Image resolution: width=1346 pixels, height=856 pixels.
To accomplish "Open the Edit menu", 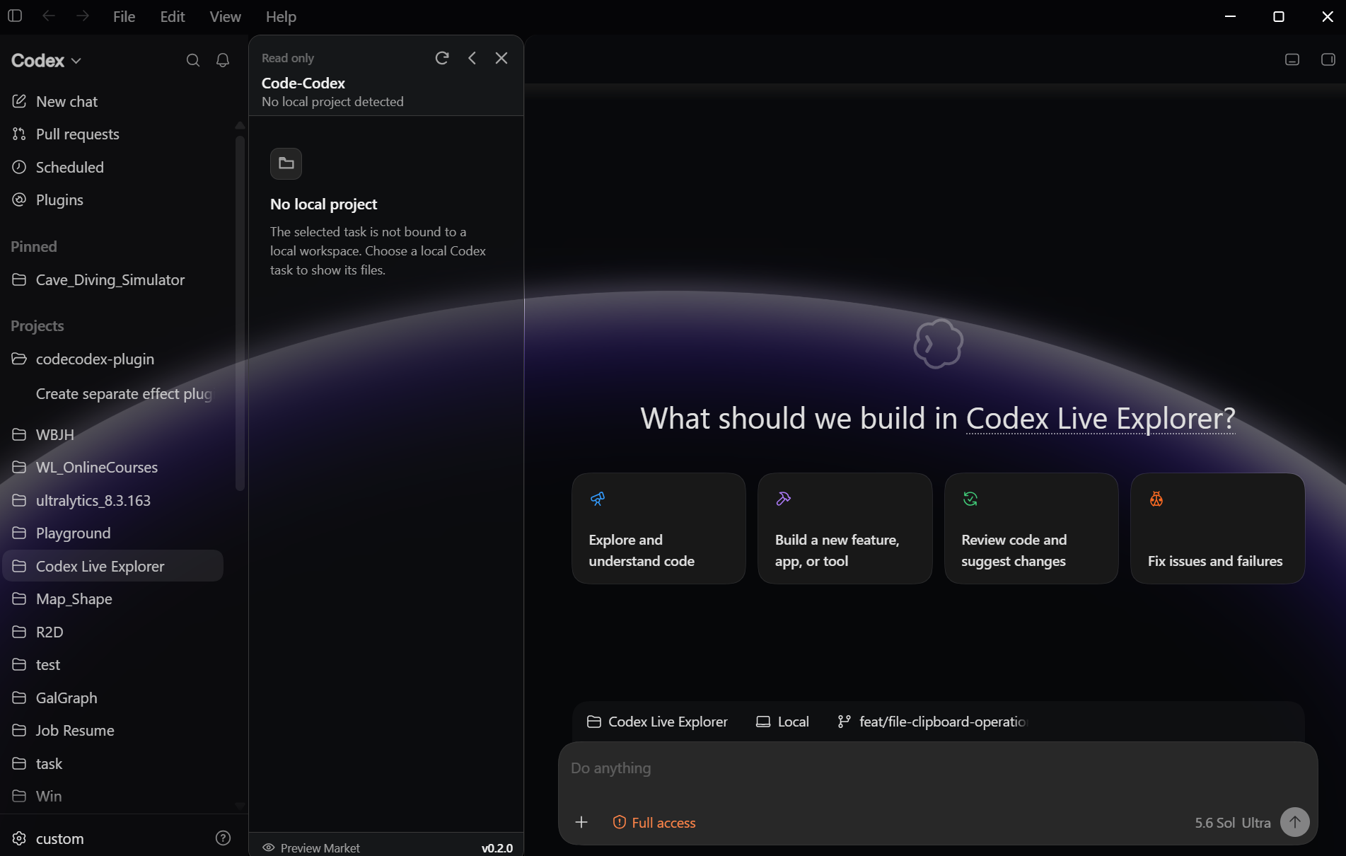I will (x=173, y=16).
